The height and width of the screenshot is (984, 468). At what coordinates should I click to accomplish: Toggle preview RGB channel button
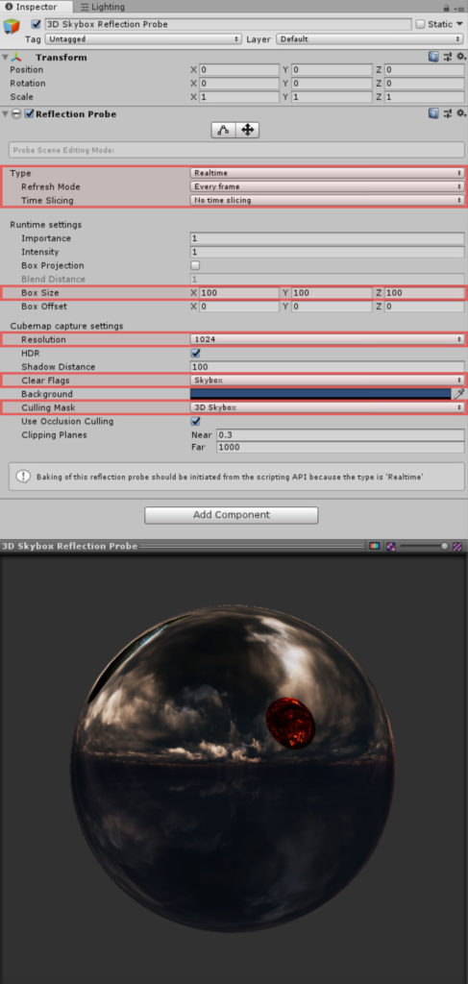(x=375, y=547)
